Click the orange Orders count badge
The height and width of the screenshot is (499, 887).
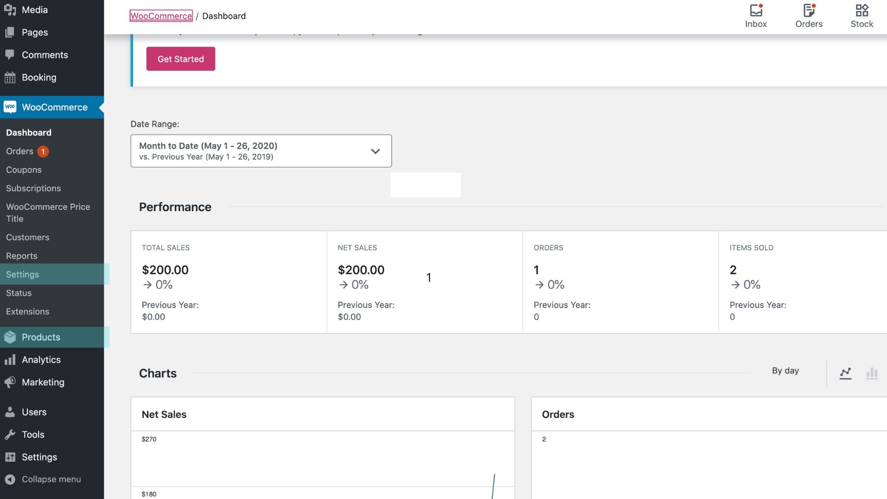(x=43, y=152)
